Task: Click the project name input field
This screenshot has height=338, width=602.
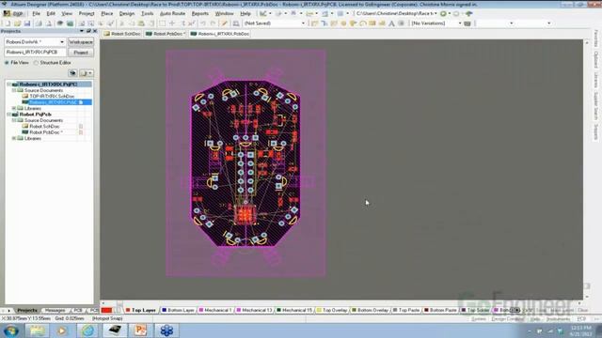Action: [35, 53]
